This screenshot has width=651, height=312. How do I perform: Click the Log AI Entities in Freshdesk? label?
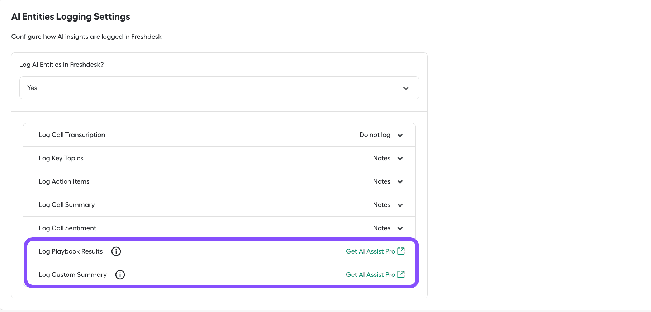click(61, 65)
